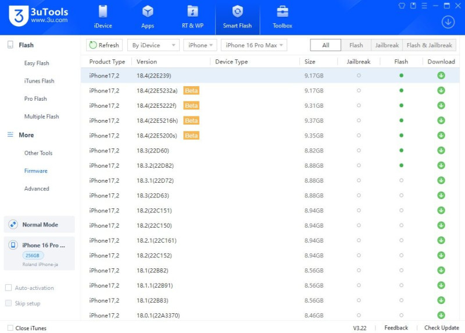The width and height of the screenshot is (465, 333).
Task: Open the iPhone device type dropdown
Action: (200, 45)
